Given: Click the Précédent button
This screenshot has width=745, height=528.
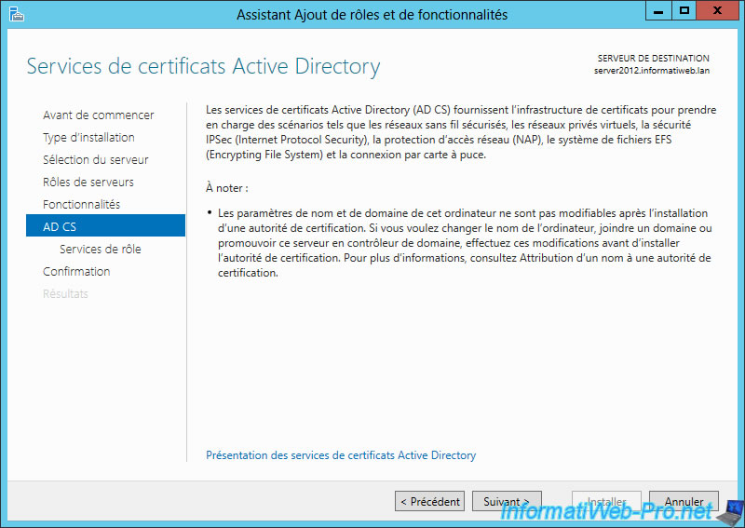Looking at the screenshot, I should pyautogui.click(x=429, y=501).
